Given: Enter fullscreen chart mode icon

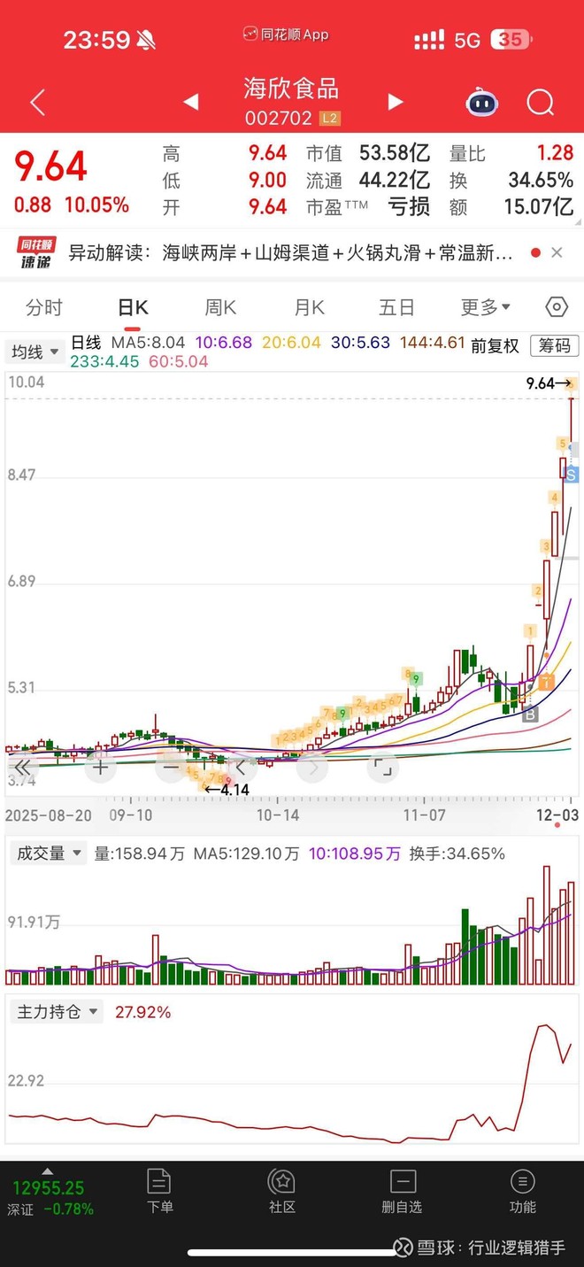Looking at the screenshot, I should (x=382, y=768).
